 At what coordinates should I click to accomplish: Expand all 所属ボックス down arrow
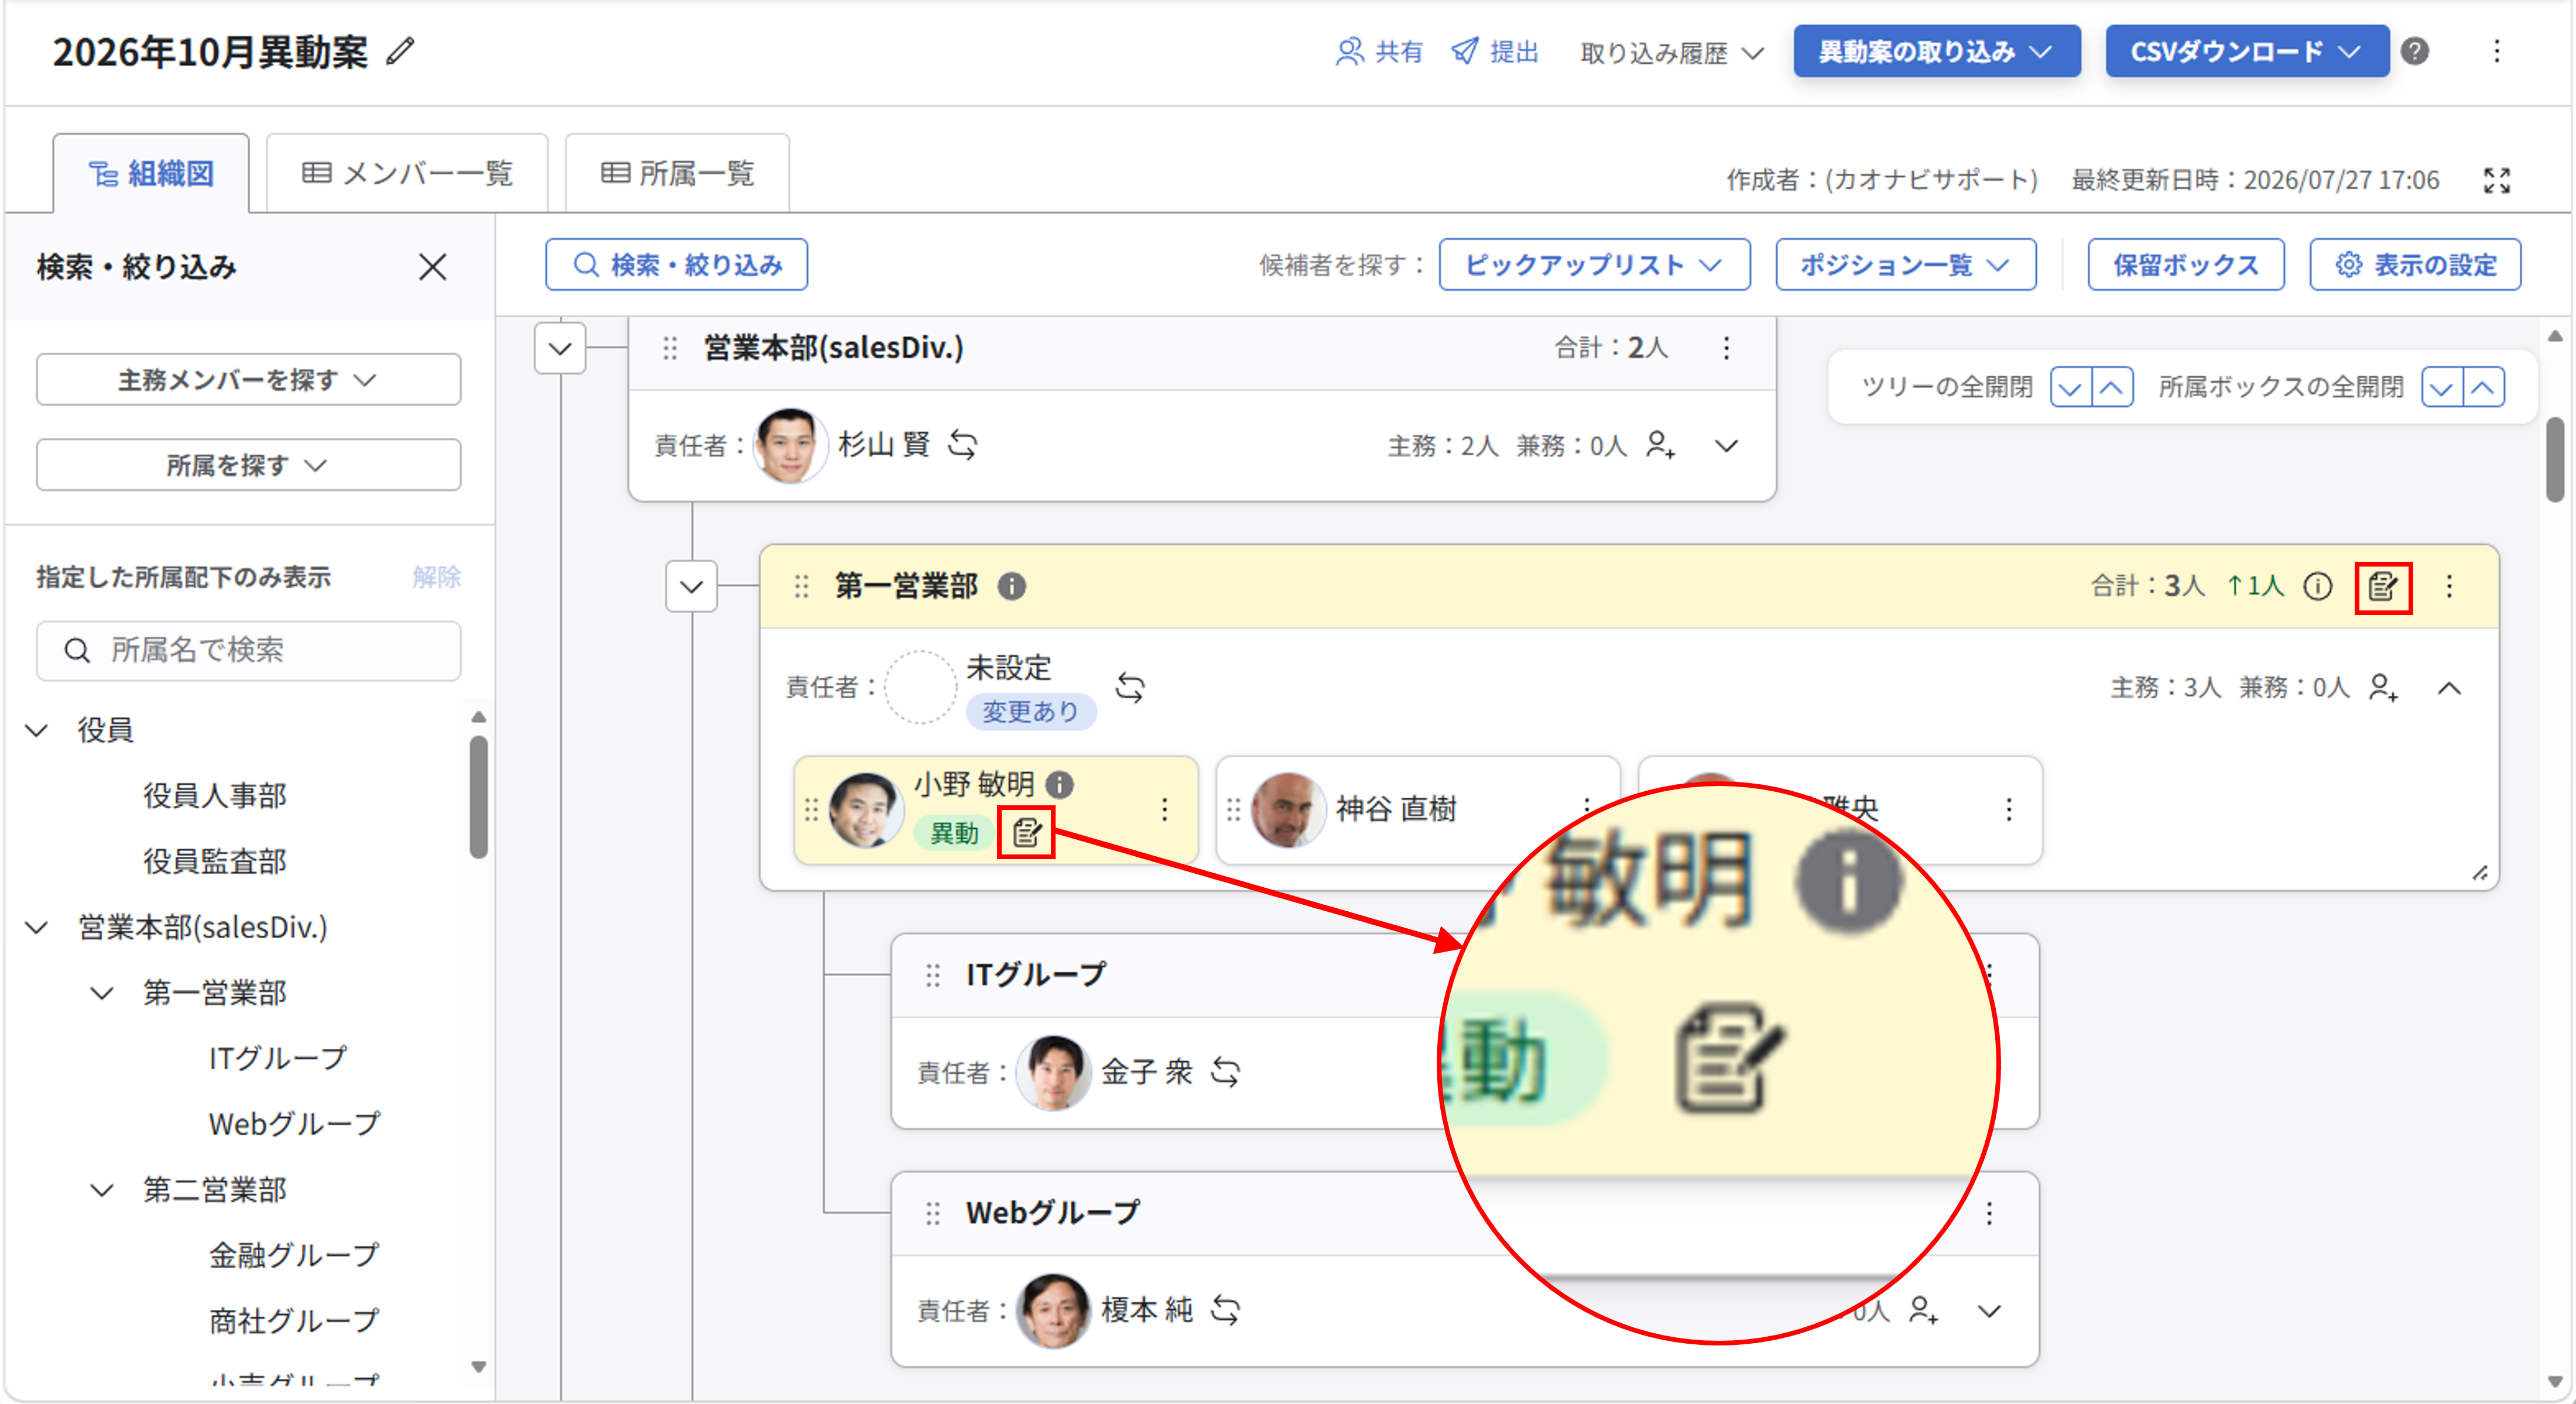click(2442, 387)
